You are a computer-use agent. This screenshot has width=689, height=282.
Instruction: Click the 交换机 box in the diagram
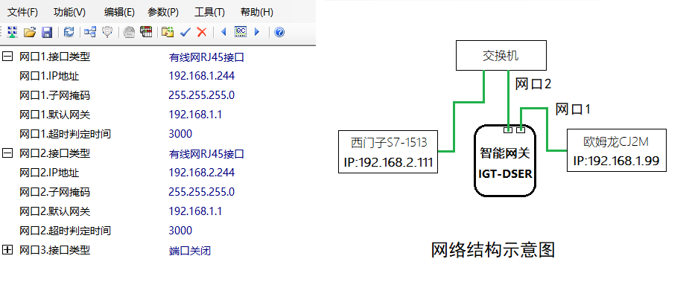click(501, 55)
